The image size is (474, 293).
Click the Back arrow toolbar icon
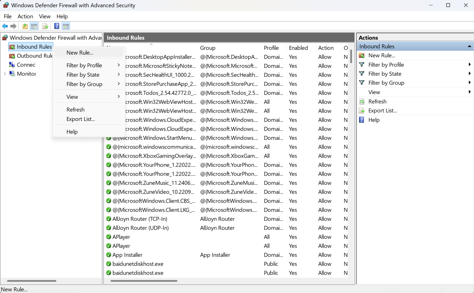point(5,26)
